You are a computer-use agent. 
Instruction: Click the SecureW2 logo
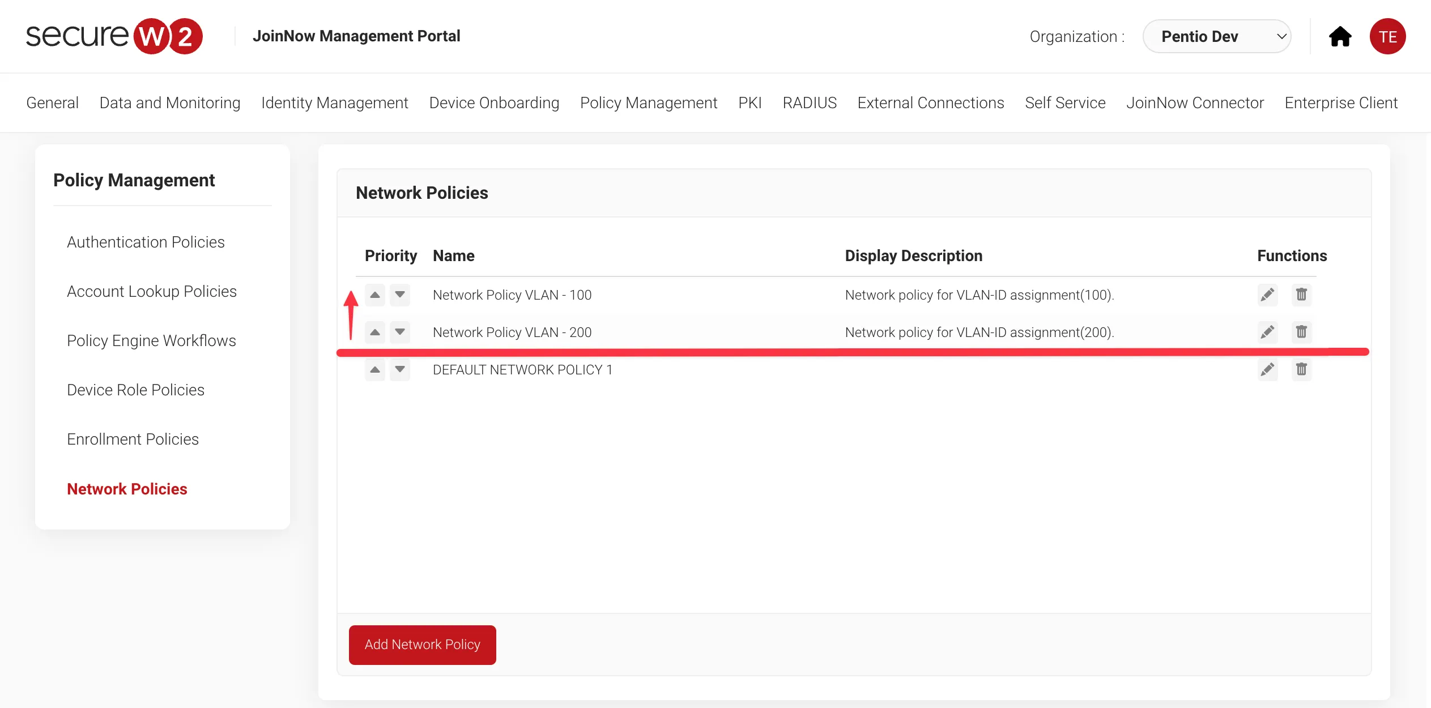(x=114, y=36)
